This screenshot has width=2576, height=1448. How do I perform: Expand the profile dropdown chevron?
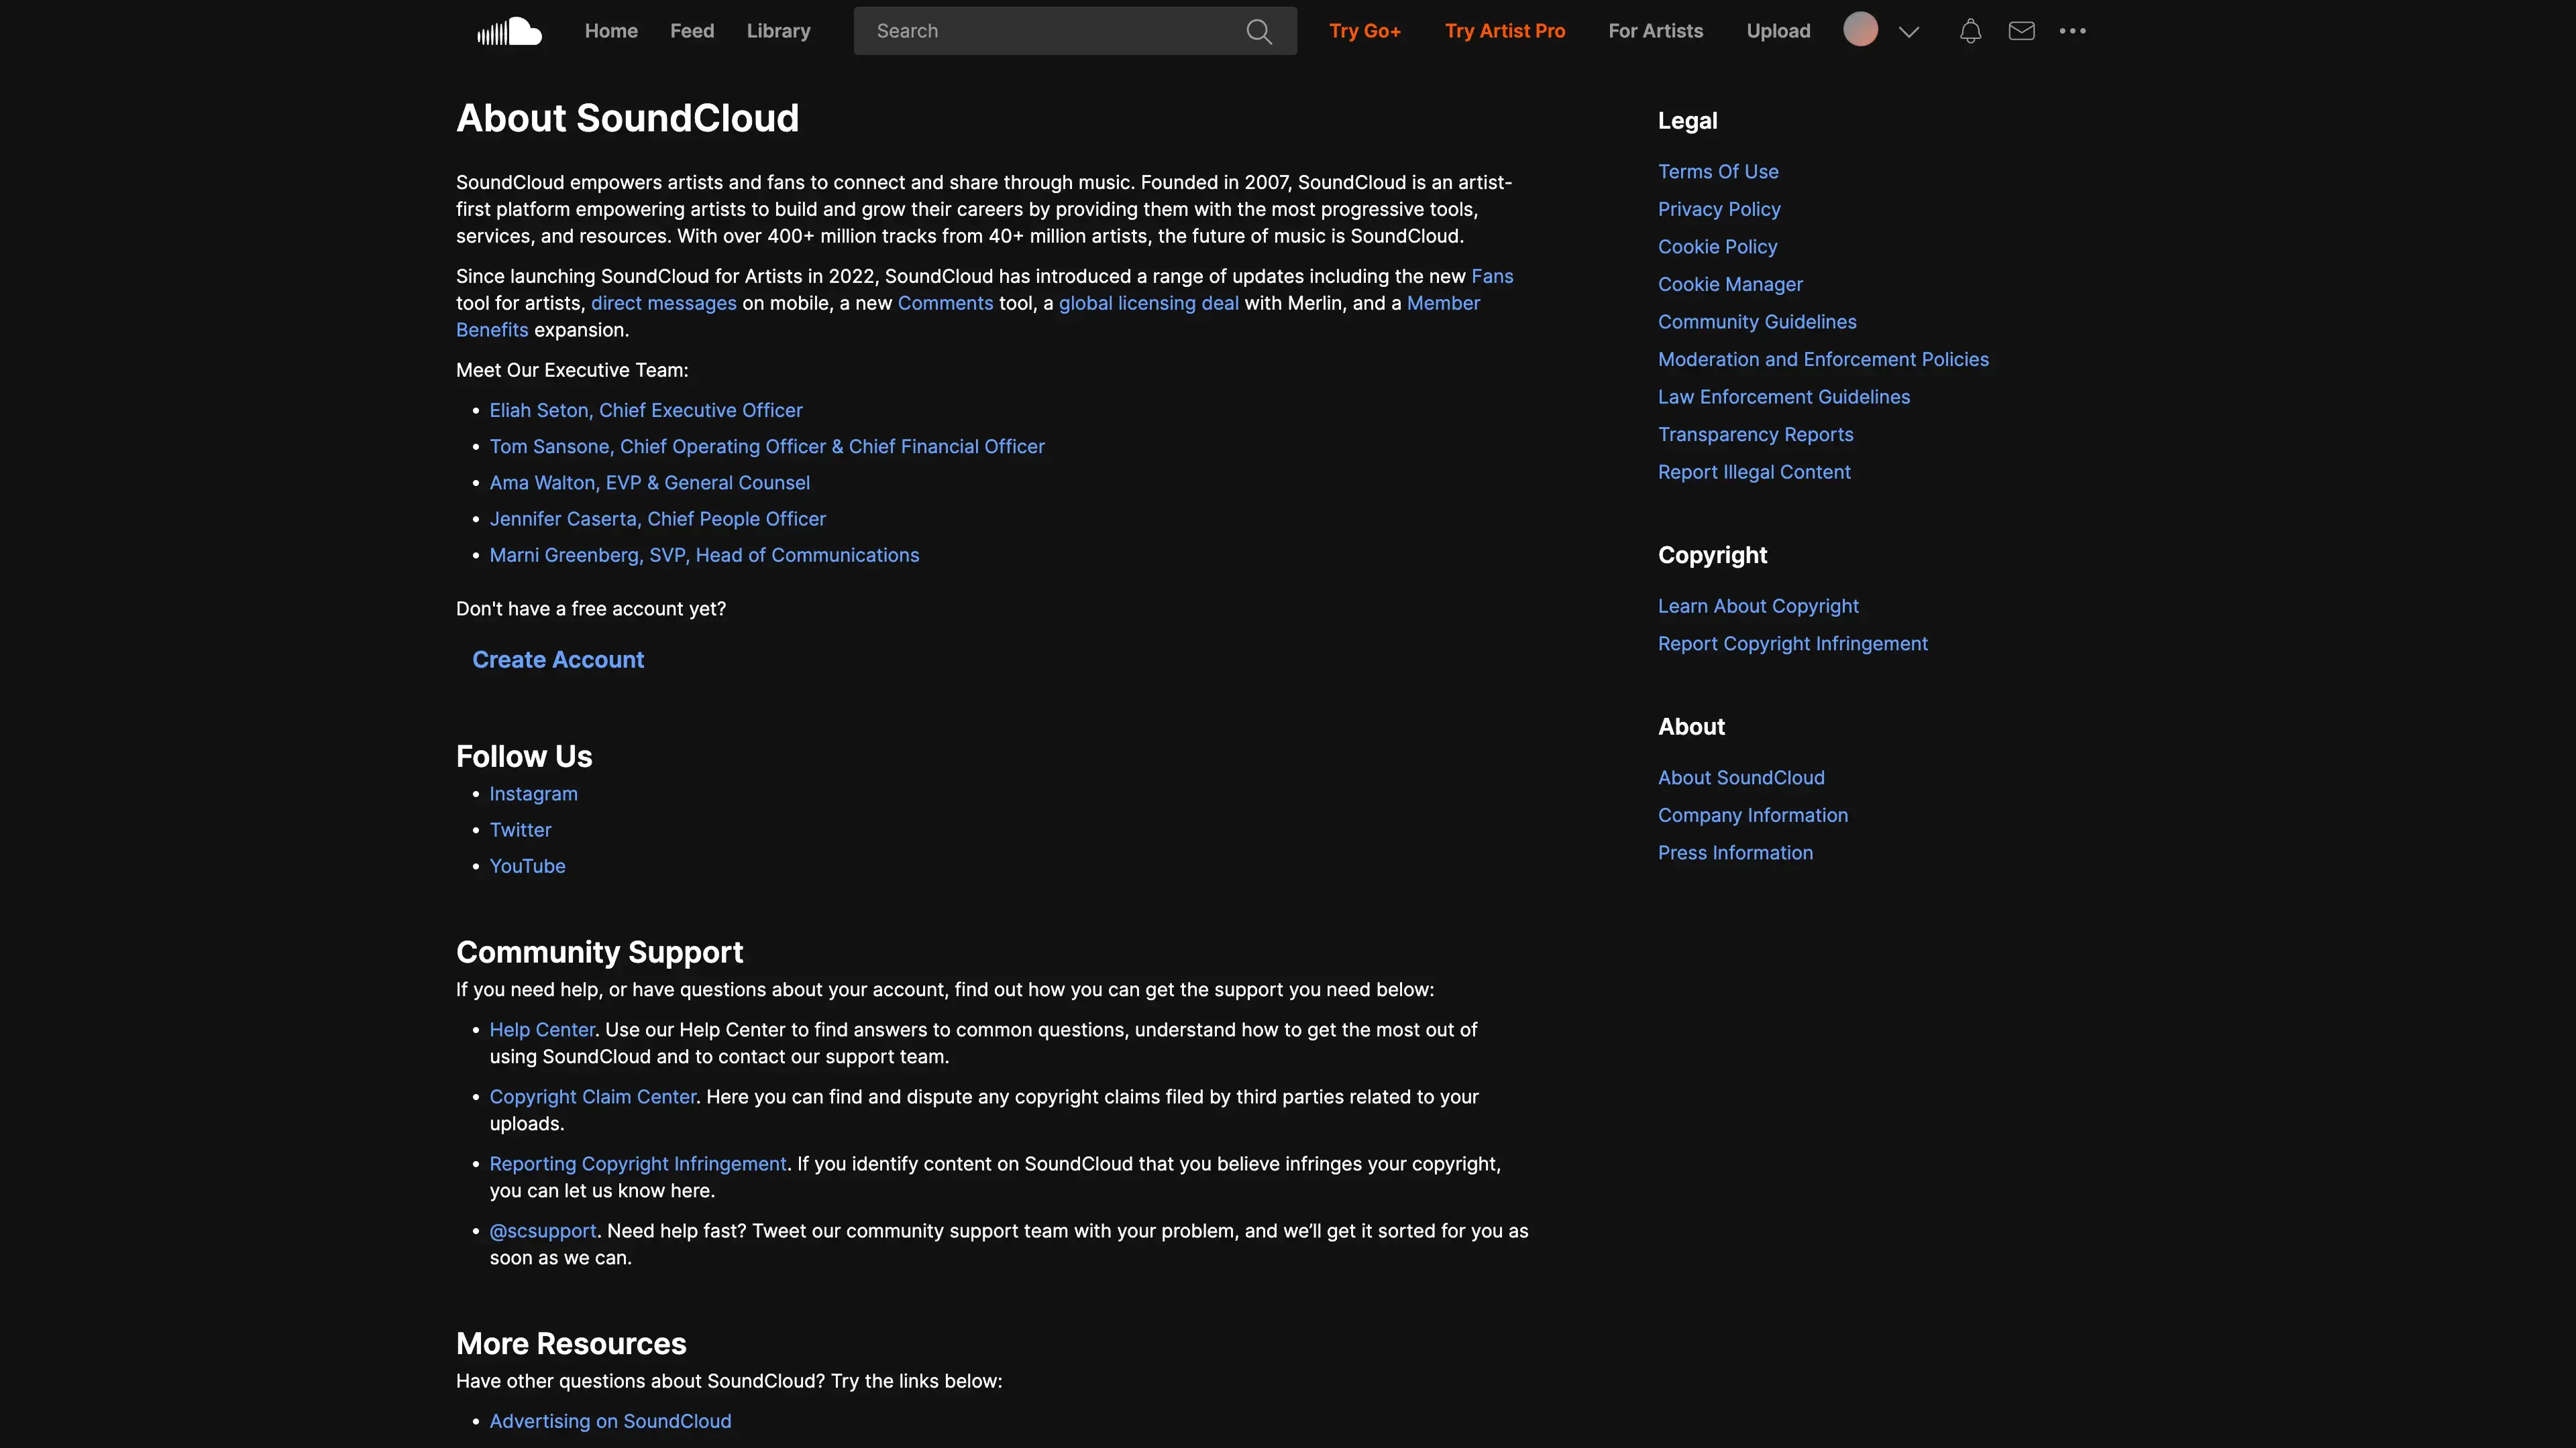1908,32
